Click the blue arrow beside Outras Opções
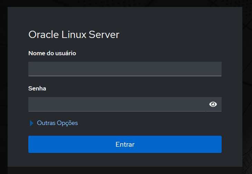 coord(32,123)
